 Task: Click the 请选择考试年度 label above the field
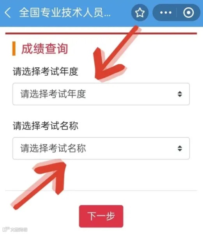click(x=46, y=71)
